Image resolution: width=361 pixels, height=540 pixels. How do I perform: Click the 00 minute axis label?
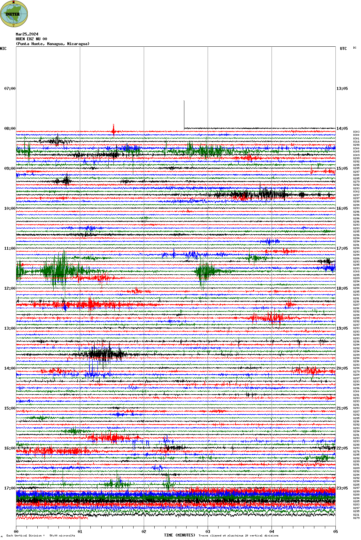(x=16, y=532)
